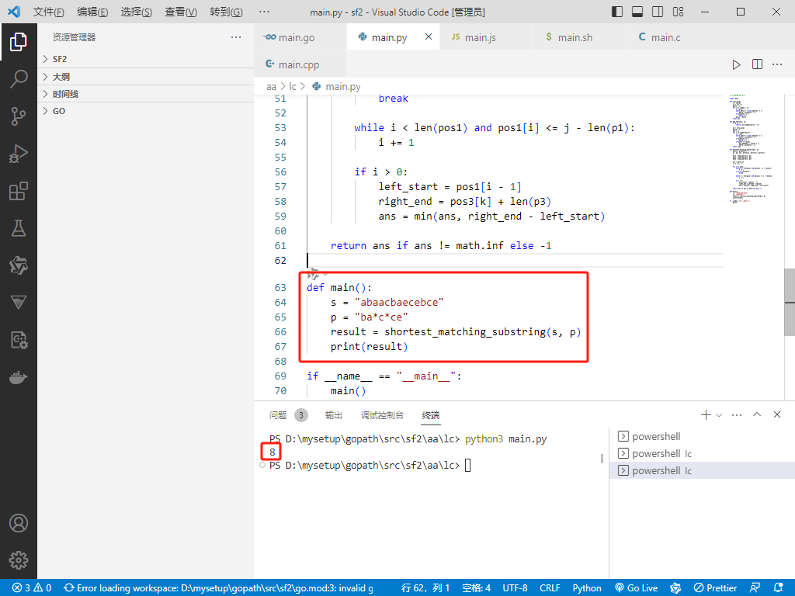
Task: Switch to main.js tab
Action: pos(486,37)
